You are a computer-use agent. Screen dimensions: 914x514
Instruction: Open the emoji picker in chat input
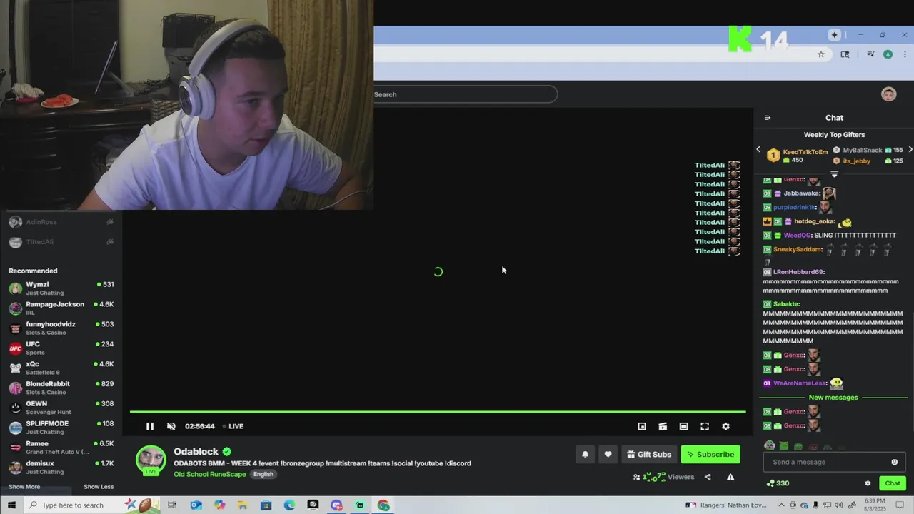pyautogui.click(x=894, y=462)
